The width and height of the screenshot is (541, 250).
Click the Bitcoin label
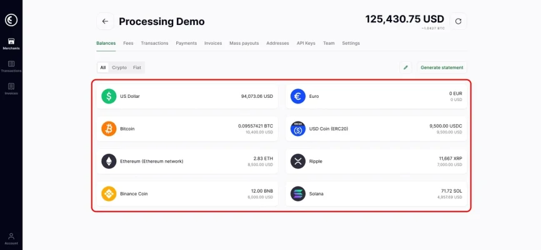coord(127,129)
